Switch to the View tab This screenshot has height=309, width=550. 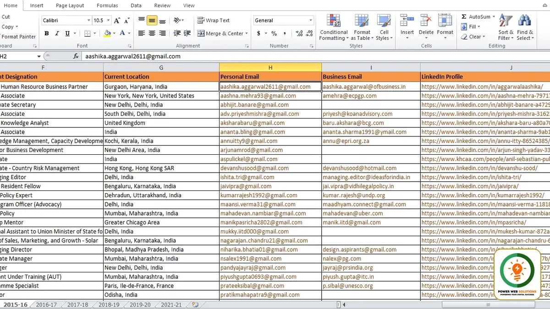(189, 5)
